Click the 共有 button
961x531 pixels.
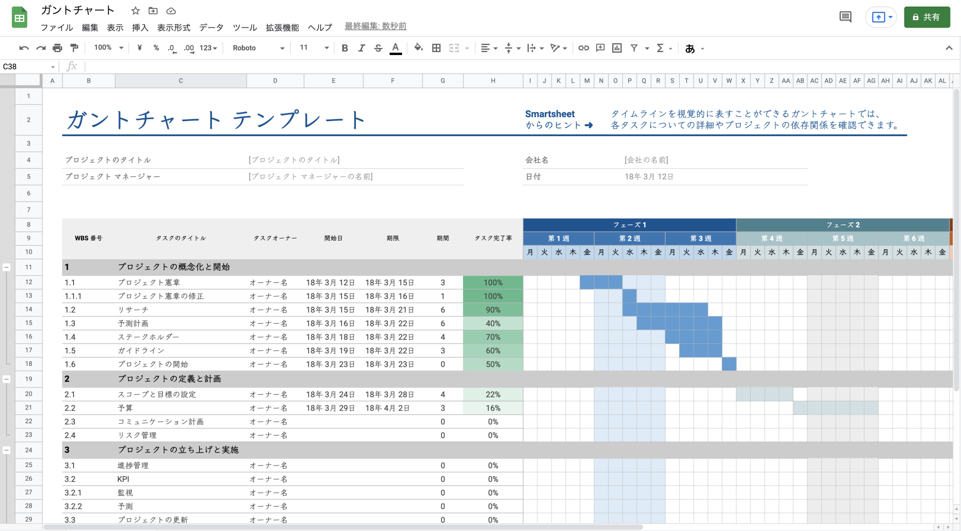(927, 17)
